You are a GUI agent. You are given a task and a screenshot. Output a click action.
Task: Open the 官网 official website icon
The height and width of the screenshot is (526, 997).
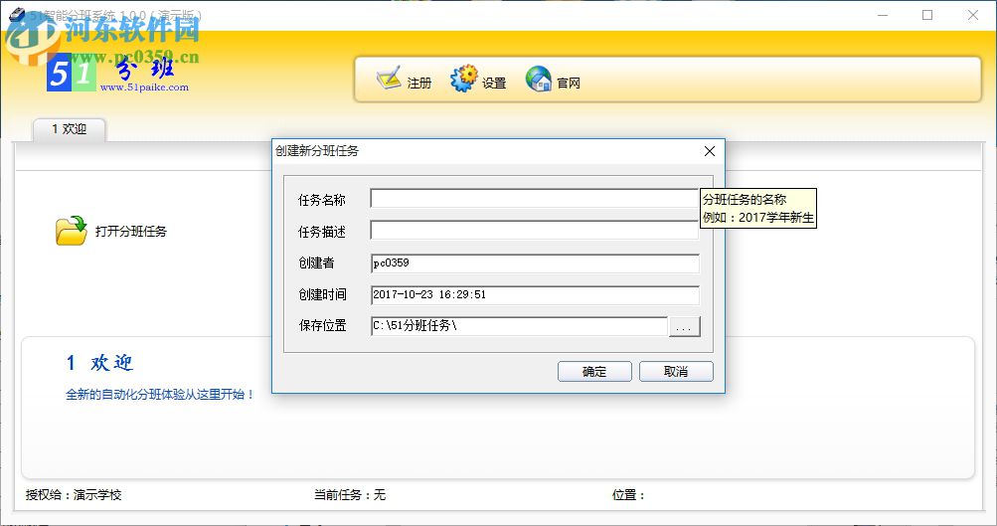click(x=539, y=79)
